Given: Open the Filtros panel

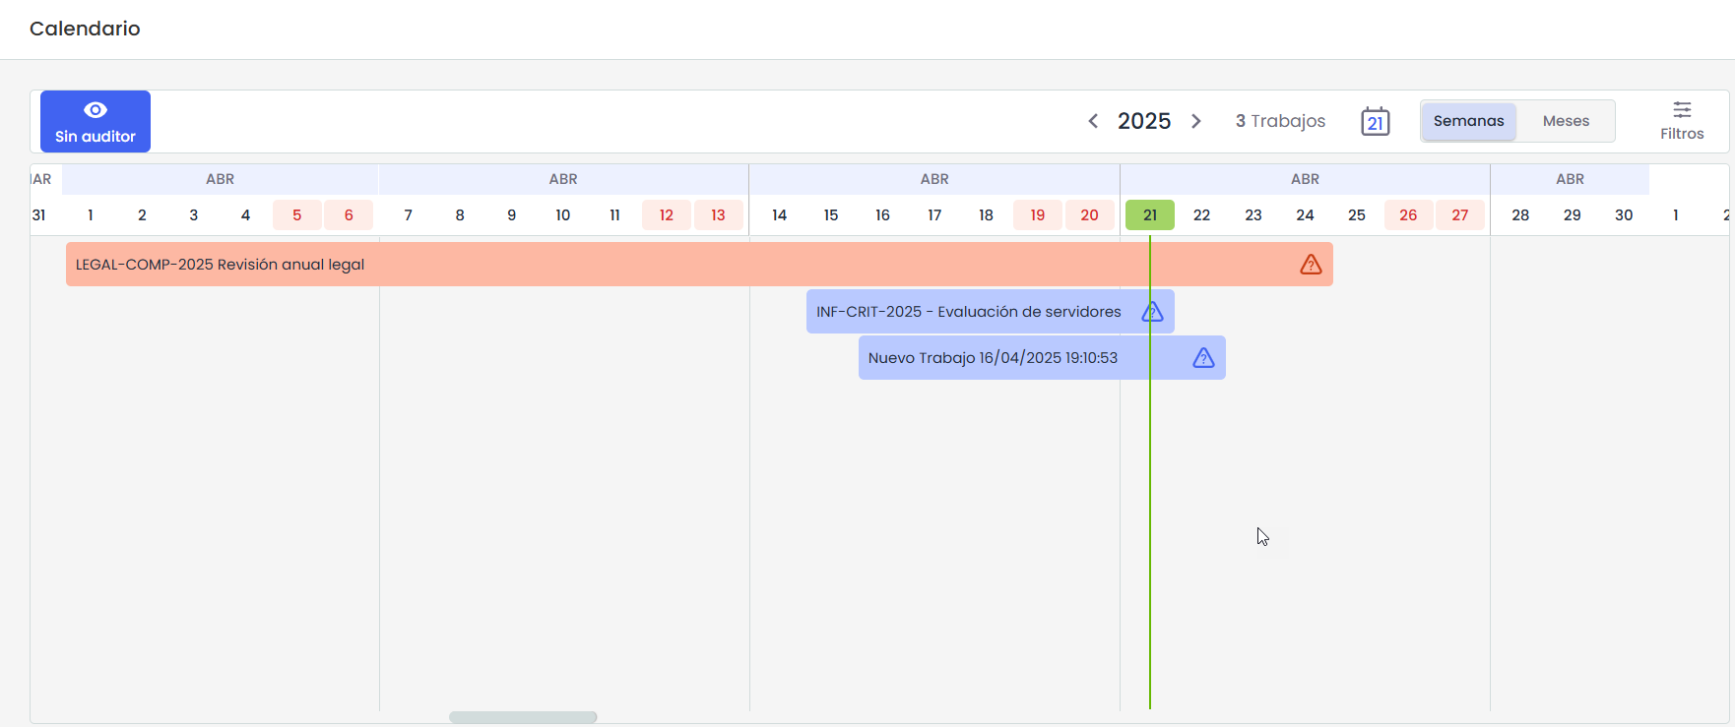Looking at the screenshot, I should click(1681, 121).
